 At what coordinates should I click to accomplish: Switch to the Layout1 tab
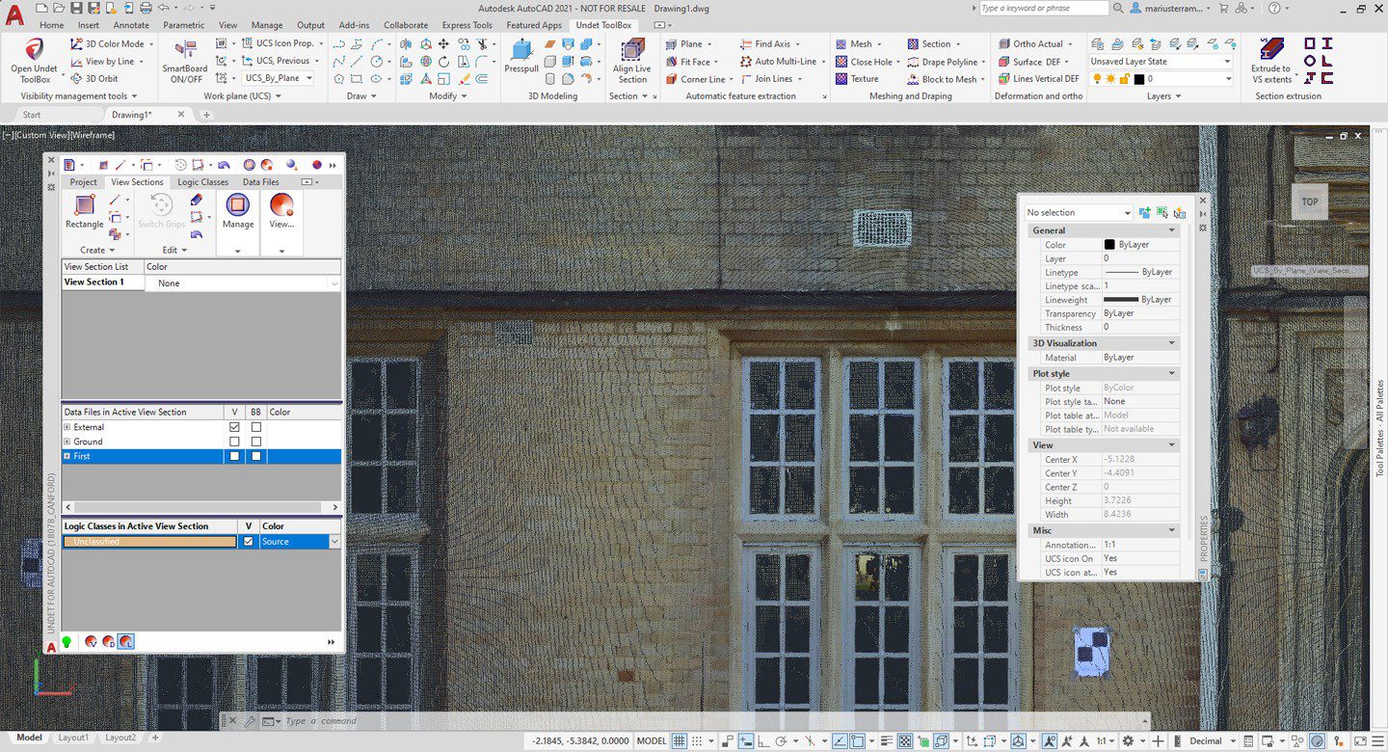coord(72,738)
